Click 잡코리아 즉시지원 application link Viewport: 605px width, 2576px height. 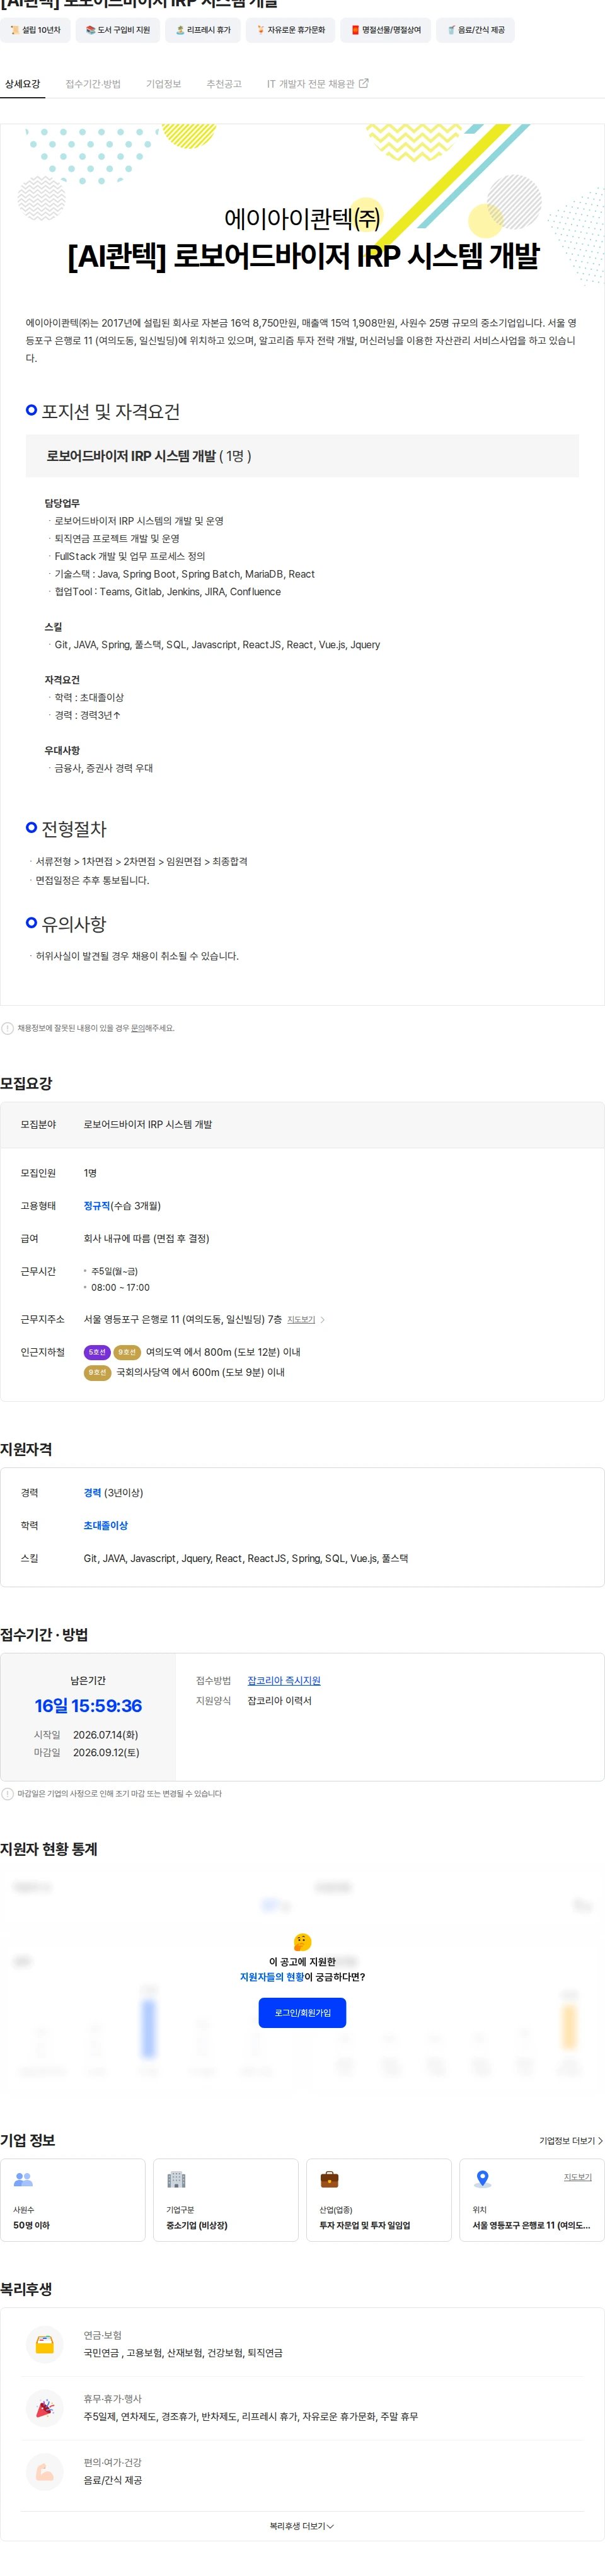tap(284, 1681)
